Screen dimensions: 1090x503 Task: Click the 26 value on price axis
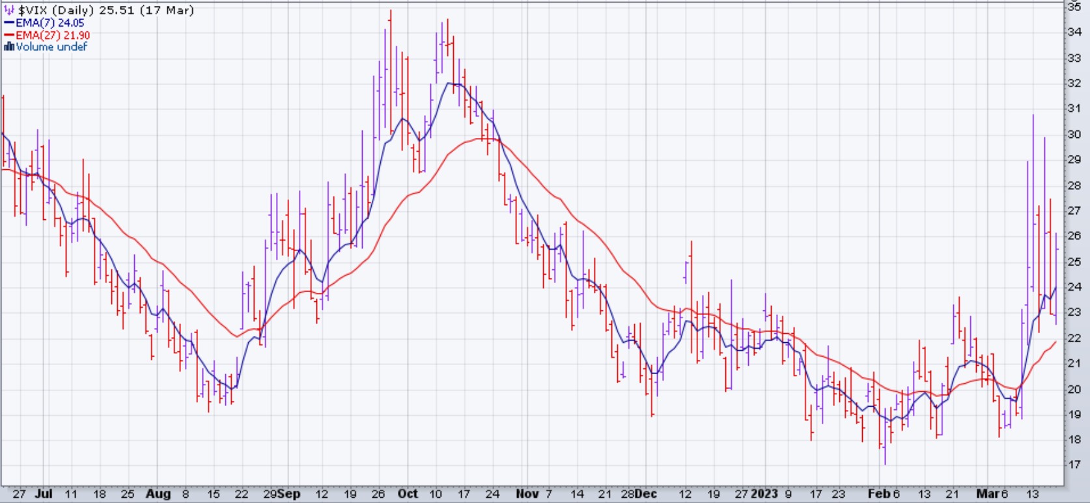tap(1074, 236)
